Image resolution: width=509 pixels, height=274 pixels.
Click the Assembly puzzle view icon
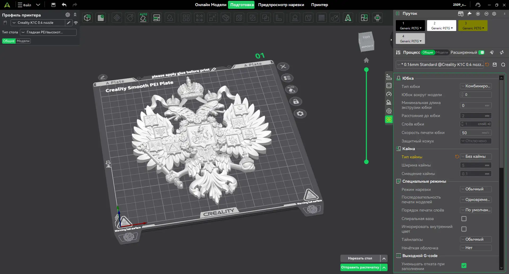coord(364,18)
